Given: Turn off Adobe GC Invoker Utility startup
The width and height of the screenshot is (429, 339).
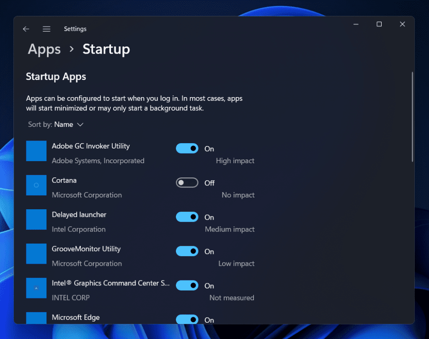Looking at the screenshot, I should [x=187, y=148].
